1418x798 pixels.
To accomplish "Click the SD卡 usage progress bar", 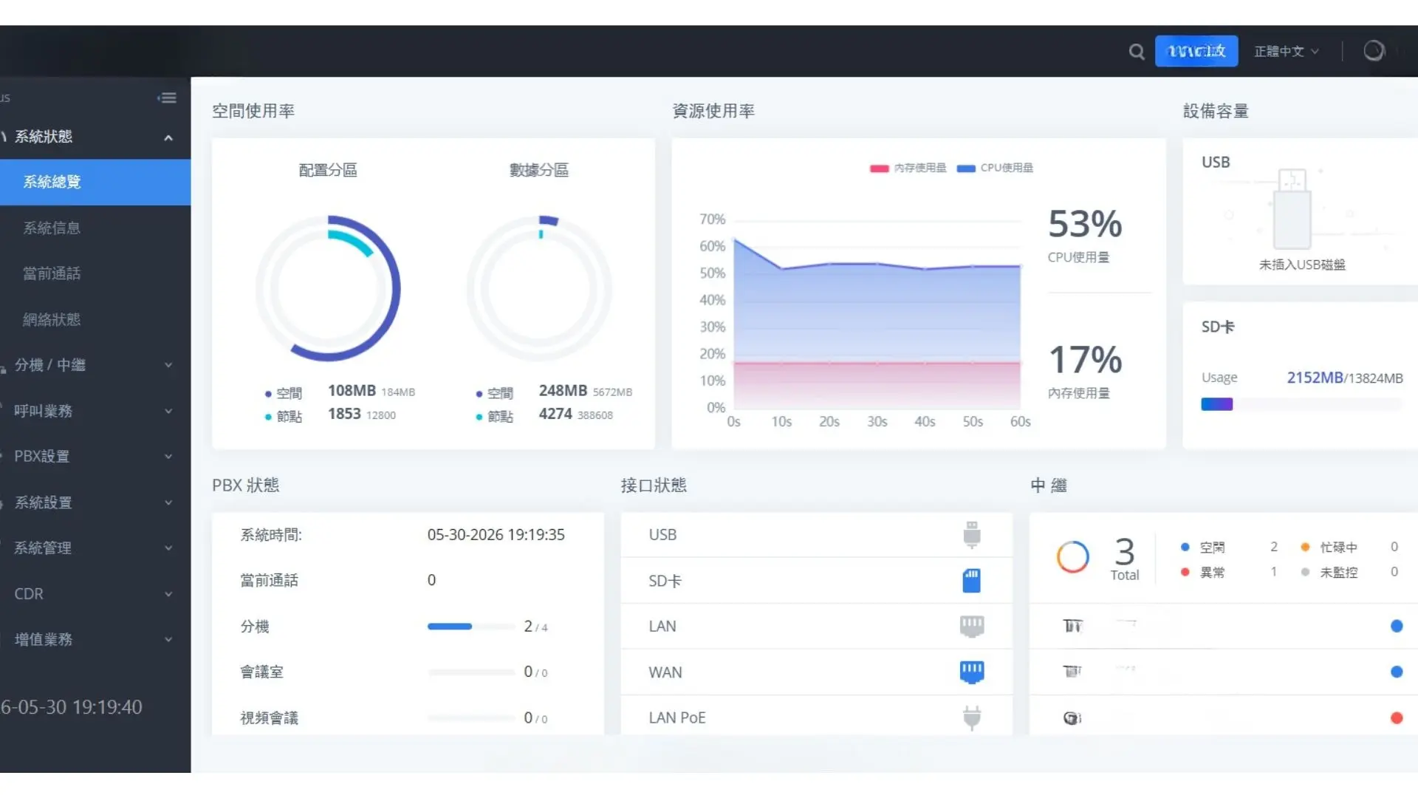I will (x=1301, y=404).
